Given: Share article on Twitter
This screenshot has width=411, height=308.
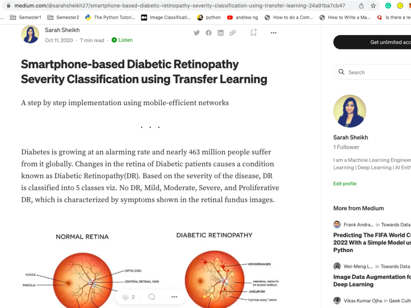Looking at the screenshot, I should [196, 33].
